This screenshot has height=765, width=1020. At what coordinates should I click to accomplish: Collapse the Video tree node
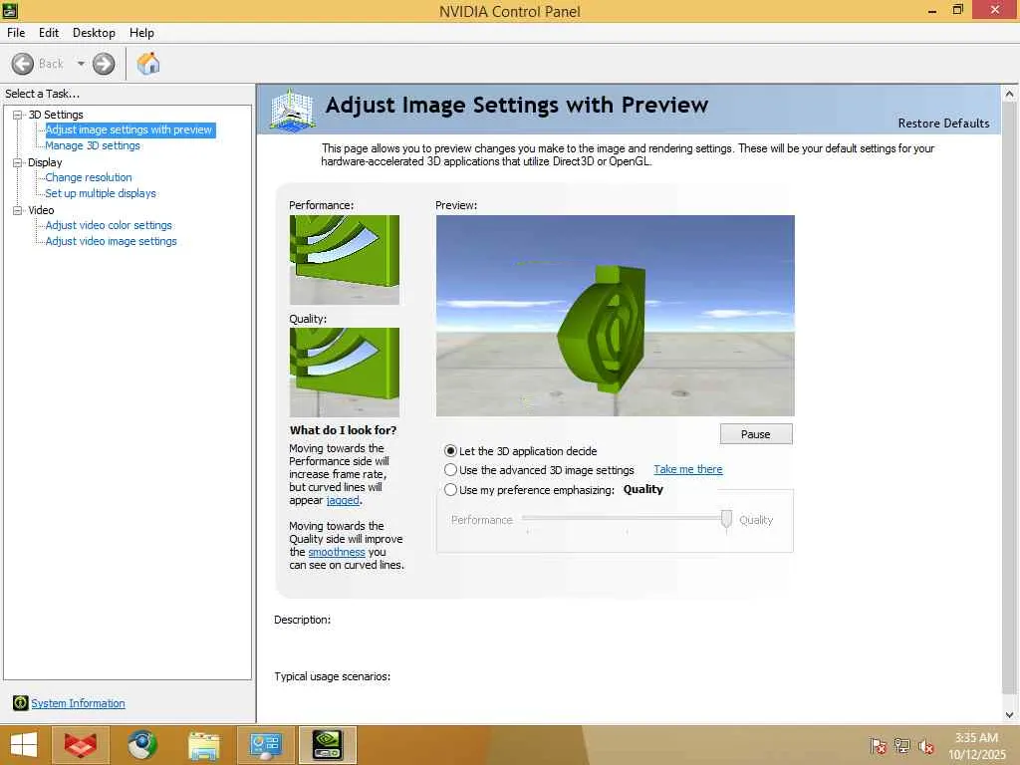tap(18, 210)
